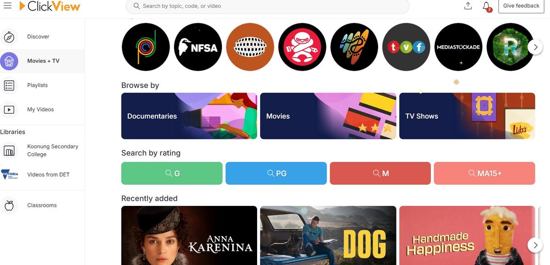This screenshot has width=550, height=265.
Task: Click the search by topic field
Action: click(268, 6)
